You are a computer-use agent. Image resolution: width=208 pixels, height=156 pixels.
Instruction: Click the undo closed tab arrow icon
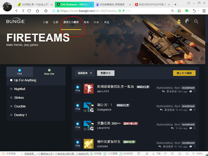coord(194,11)
